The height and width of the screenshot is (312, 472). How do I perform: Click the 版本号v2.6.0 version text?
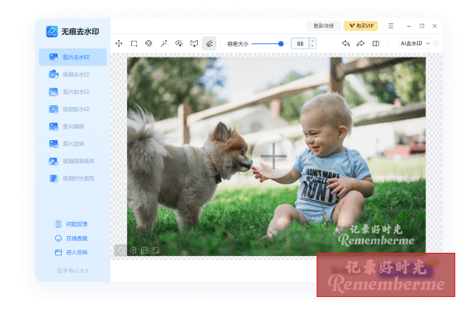click(73, 270)
